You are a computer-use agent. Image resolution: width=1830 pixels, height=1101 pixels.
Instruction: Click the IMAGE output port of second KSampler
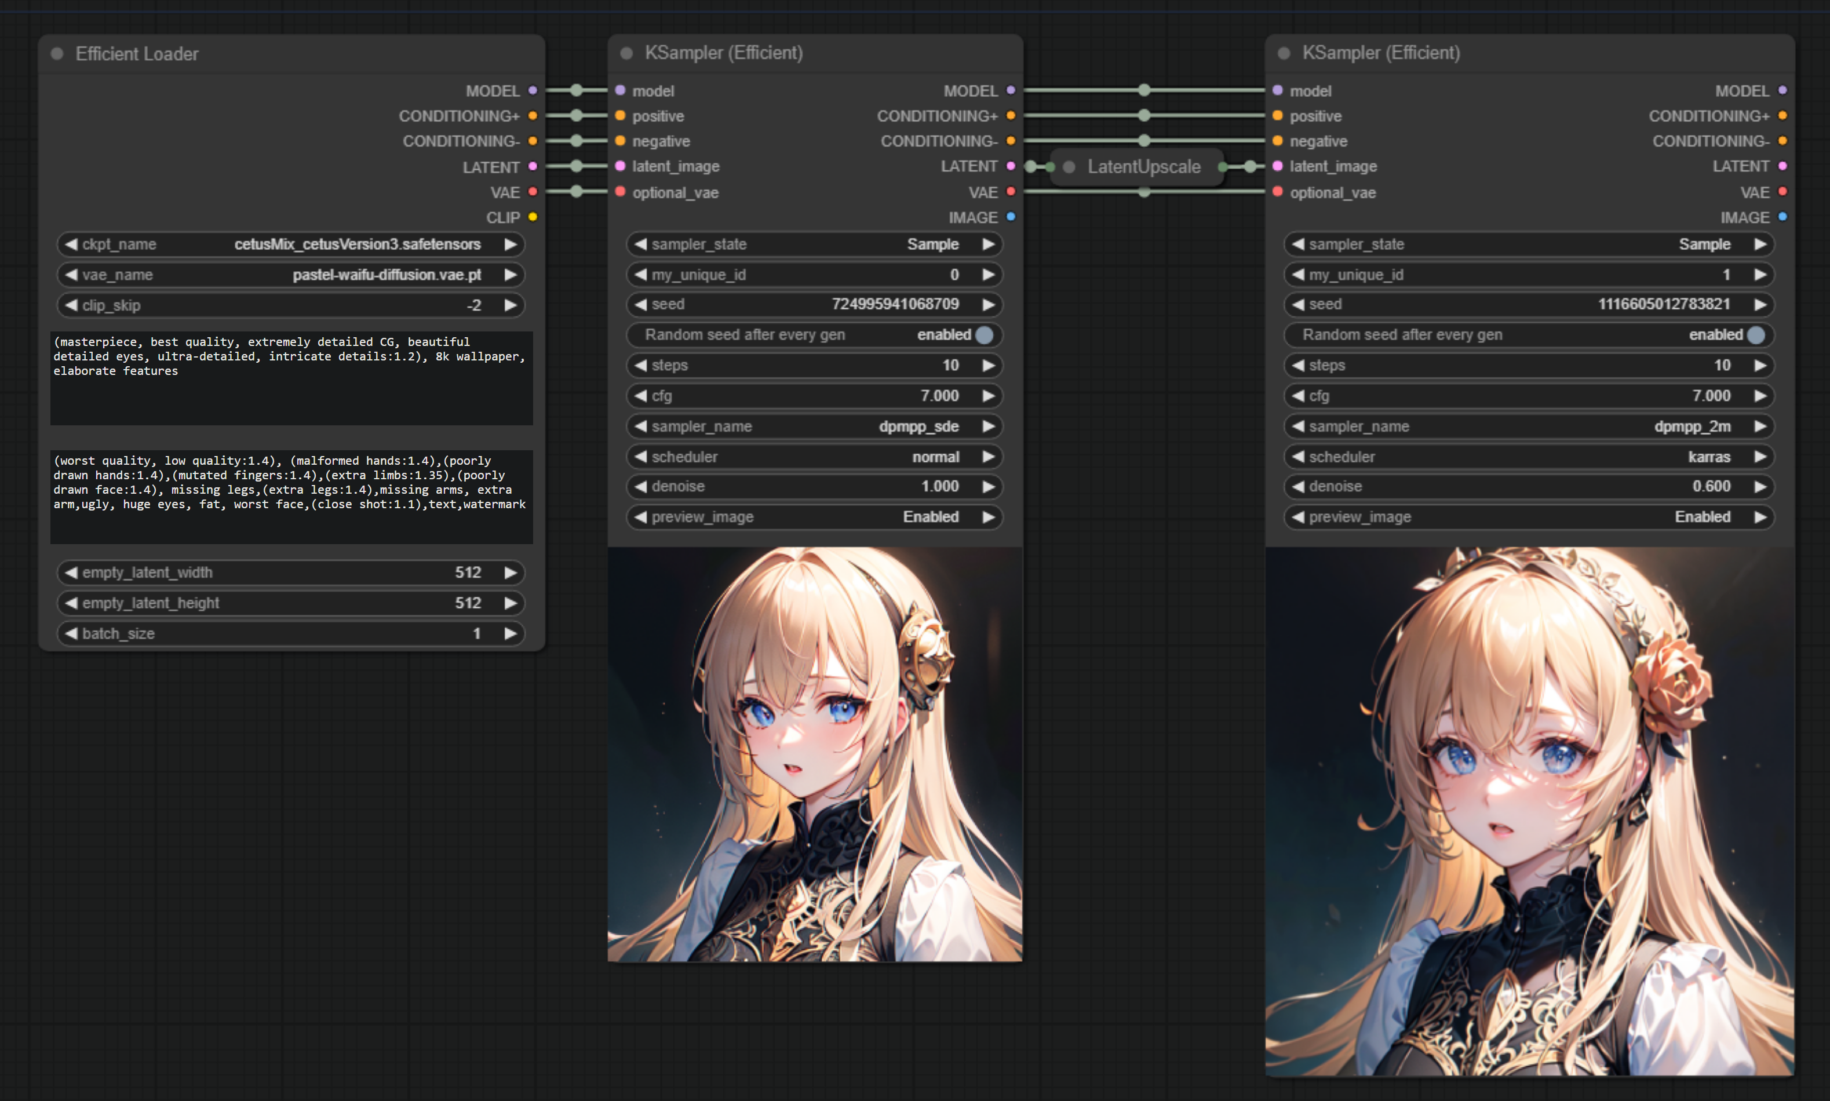(1782, 217)
